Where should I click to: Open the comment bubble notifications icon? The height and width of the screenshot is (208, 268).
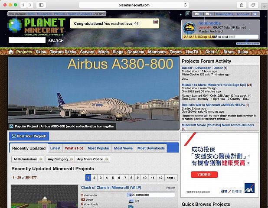point(207,14)
